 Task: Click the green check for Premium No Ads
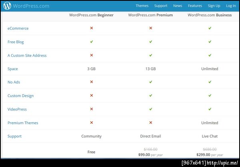151,82
